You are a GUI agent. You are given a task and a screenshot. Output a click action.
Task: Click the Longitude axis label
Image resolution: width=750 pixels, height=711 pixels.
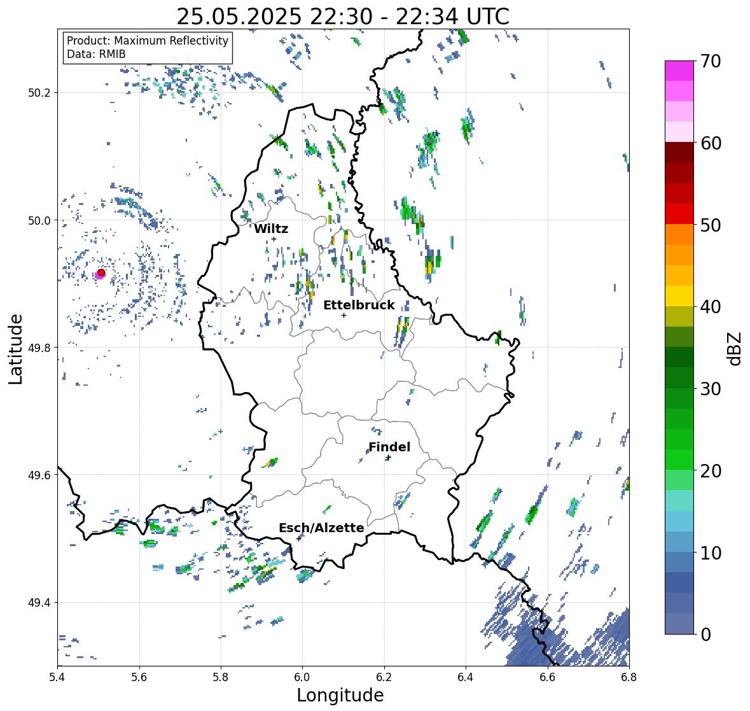[x=340, y=695]
